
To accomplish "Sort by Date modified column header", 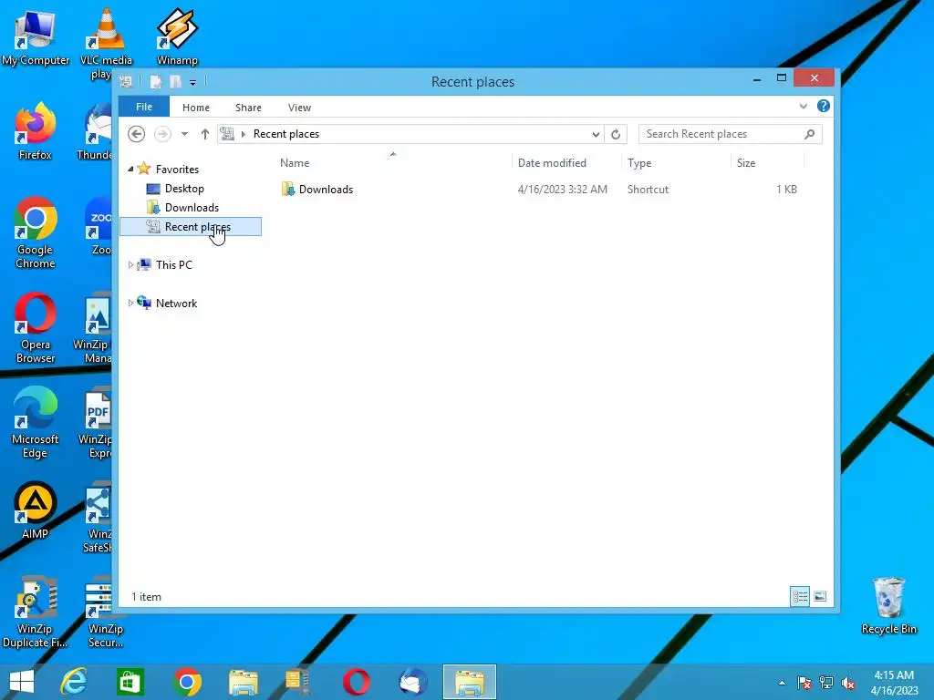I will pyautogui.click(x=566, y=163).
